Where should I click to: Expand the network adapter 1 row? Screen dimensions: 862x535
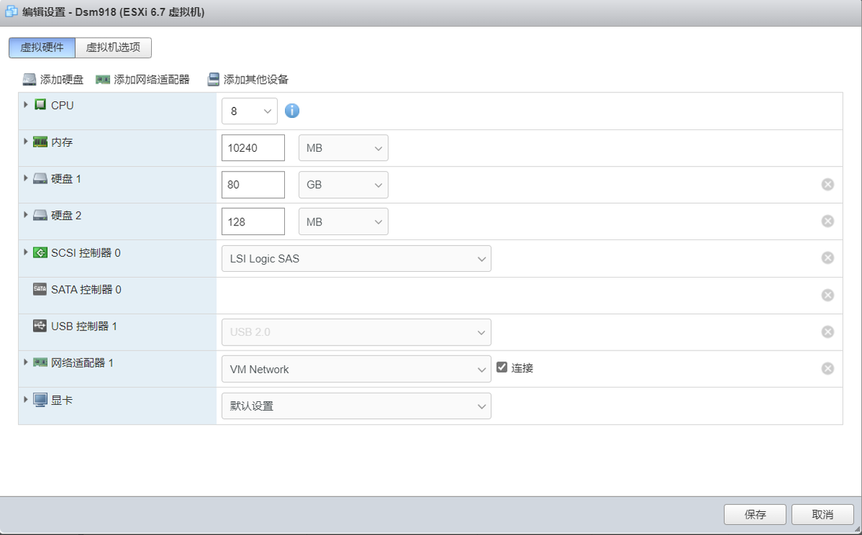point(25,361)
